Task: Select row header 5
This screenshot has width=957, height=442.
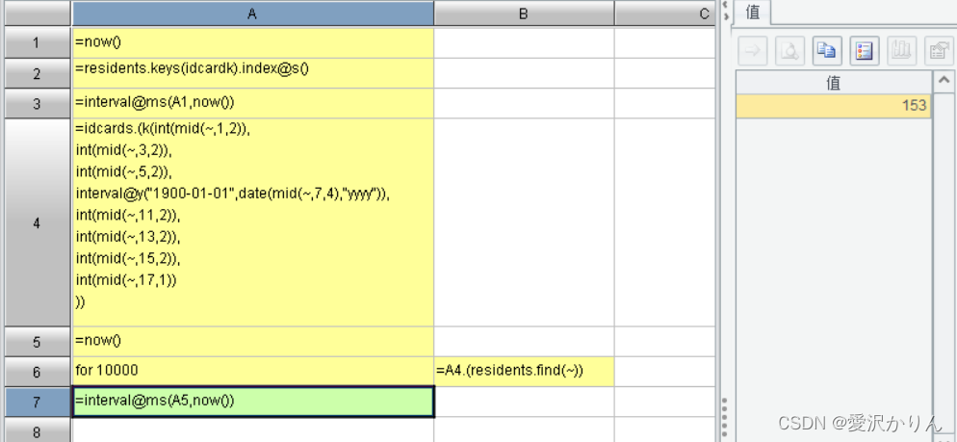Action: (38, 342)
